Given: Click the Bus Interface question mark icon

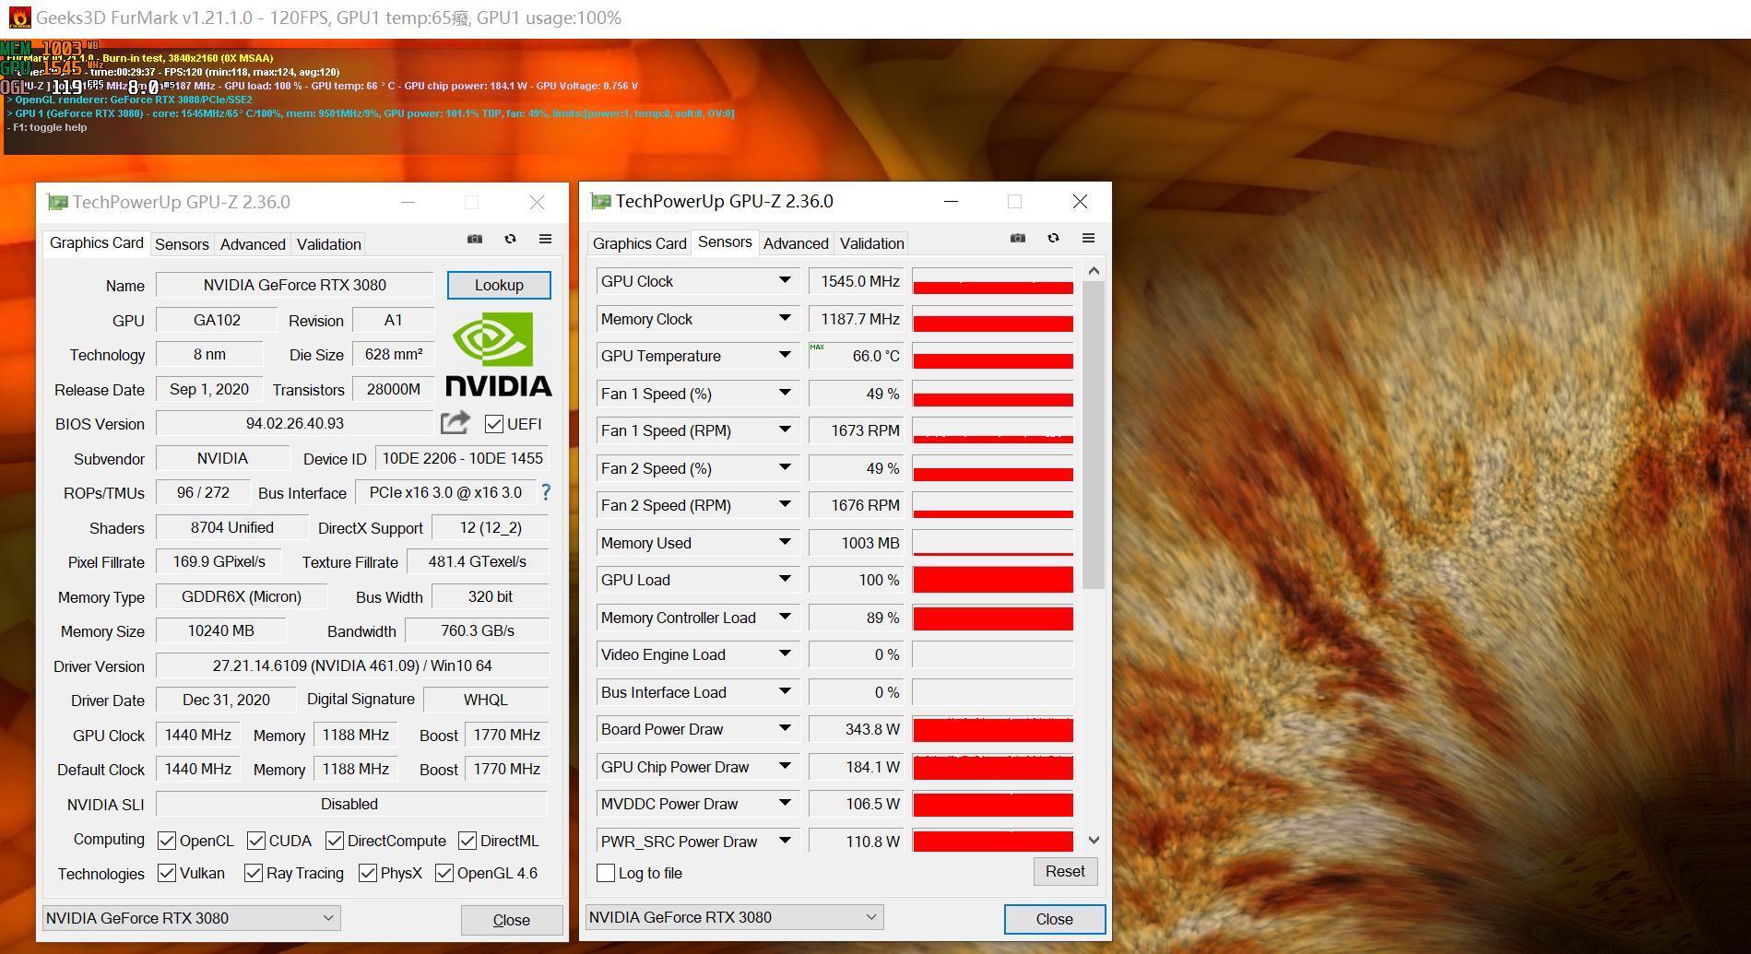Looking at the screenshot, I should point(546,492).
